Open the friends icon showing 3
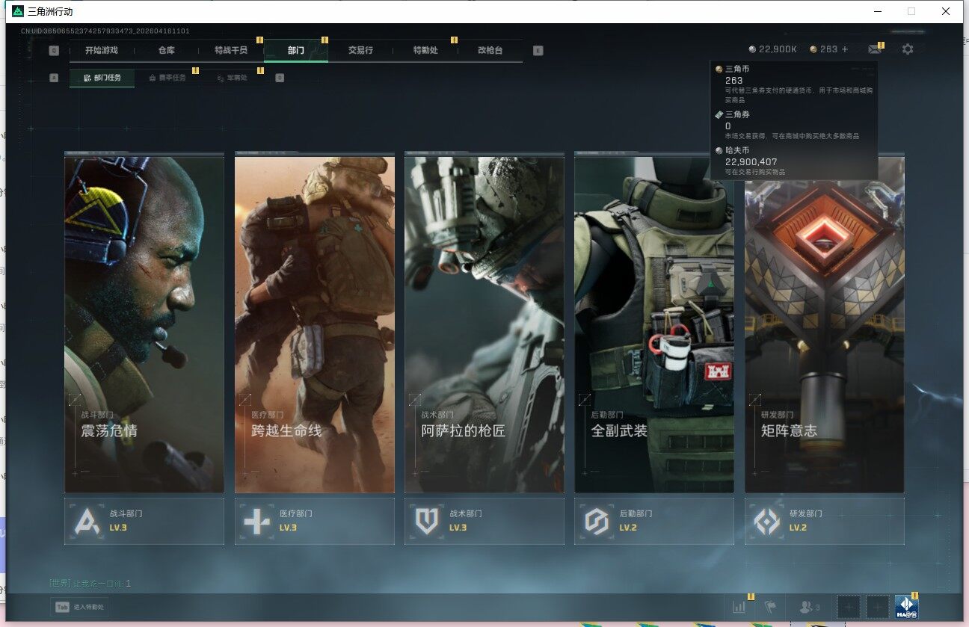Viewport: 969px width, 627px height. click(810, 607)
